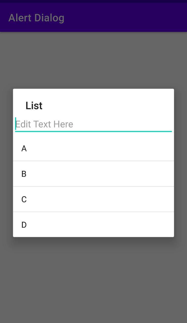Click the divider between items A and B
The width and height of the screenshot is (187, 323).
93,161
